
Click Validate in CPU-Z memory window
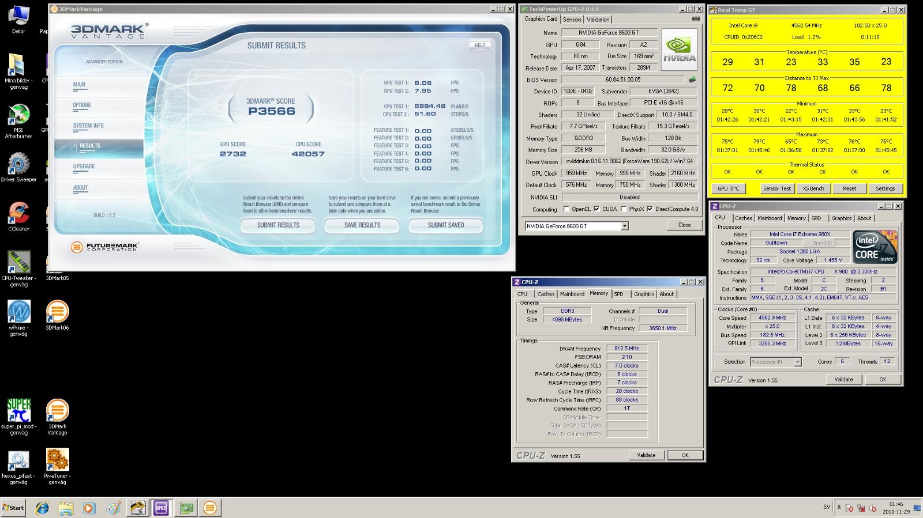[646, 455]
